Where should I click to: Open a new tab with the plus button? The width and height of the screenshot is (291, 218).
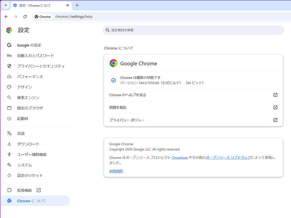[x=76, y=5]
